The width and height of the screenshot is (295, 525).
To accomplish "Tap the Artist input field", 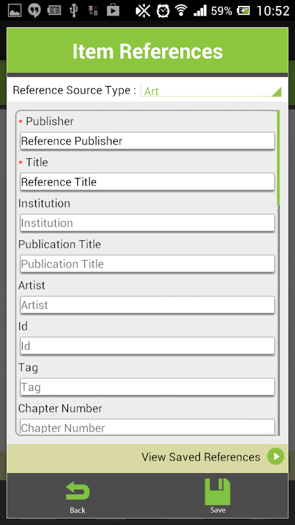I will [147, 305].
